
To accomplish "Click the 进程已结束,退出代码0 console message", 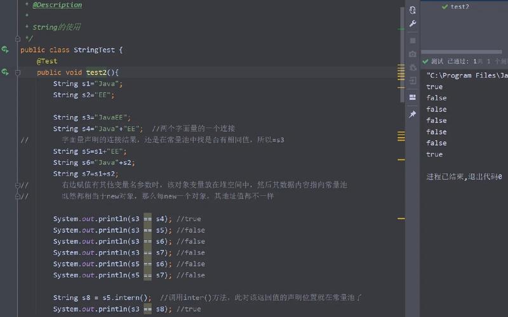I will [464, 177].
